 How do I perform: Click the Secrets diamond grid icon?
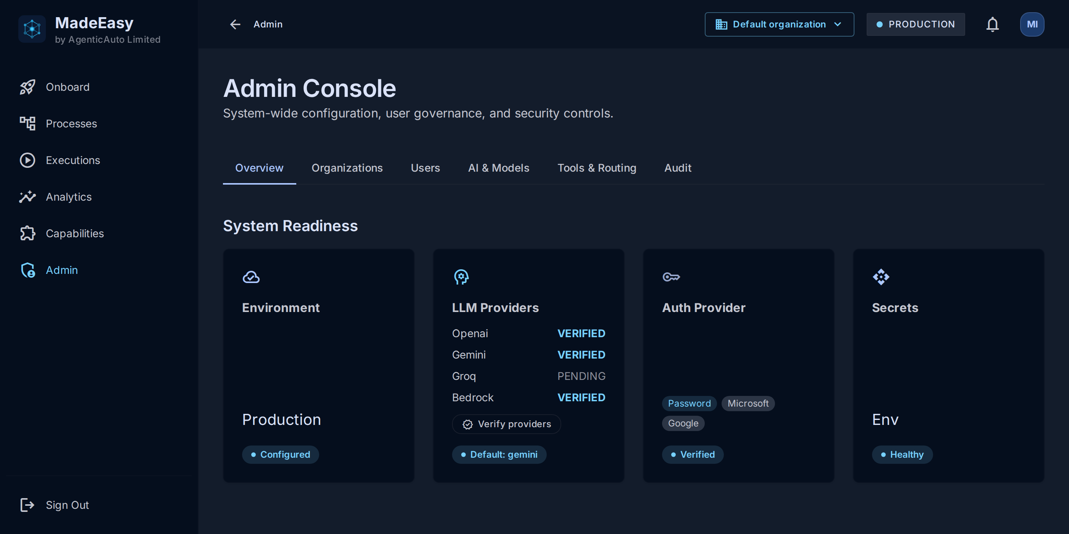(x=881, y=277)
